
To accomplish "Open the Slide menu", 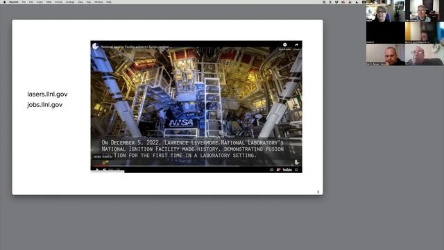I will [x=49, y=2].
